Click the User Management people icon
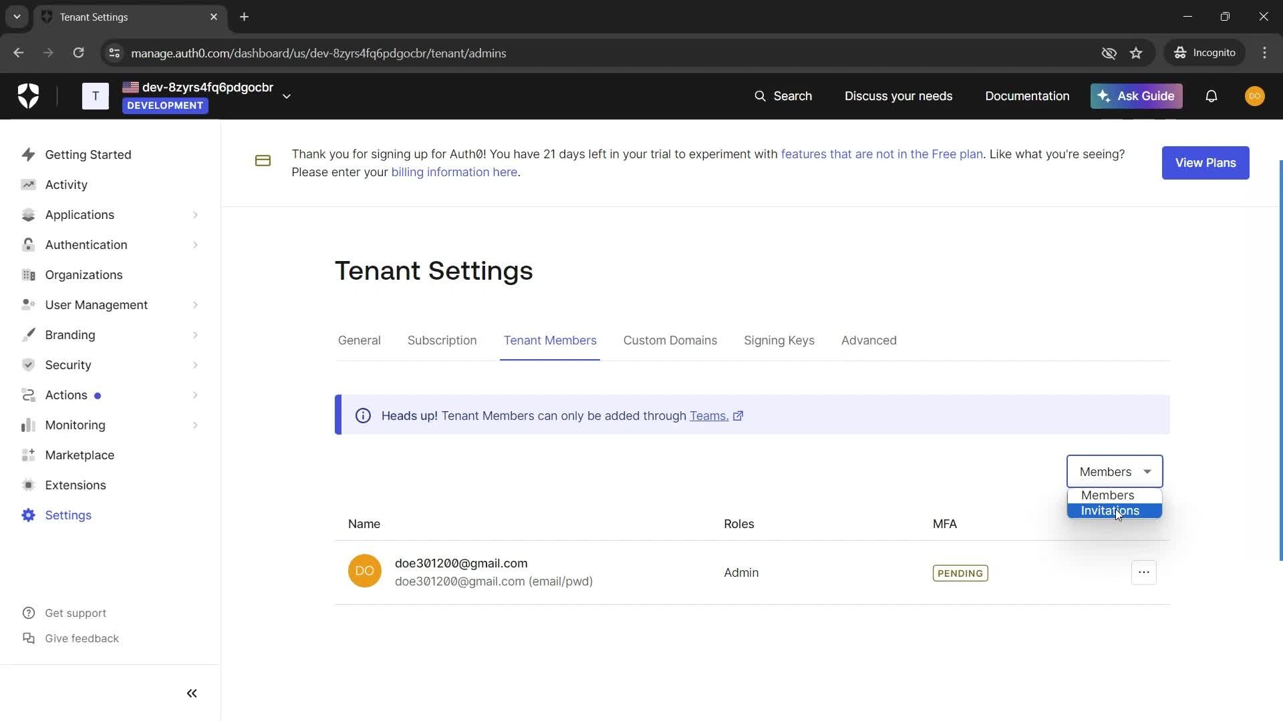1283x721 pixels. coord(28,305)
